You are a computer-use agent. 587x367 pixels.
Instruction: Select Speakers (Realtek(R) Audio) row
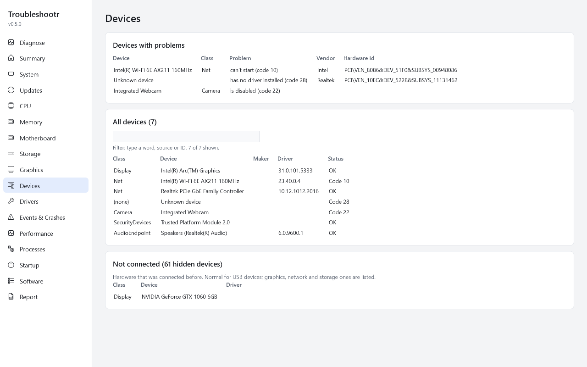point(232,233)
